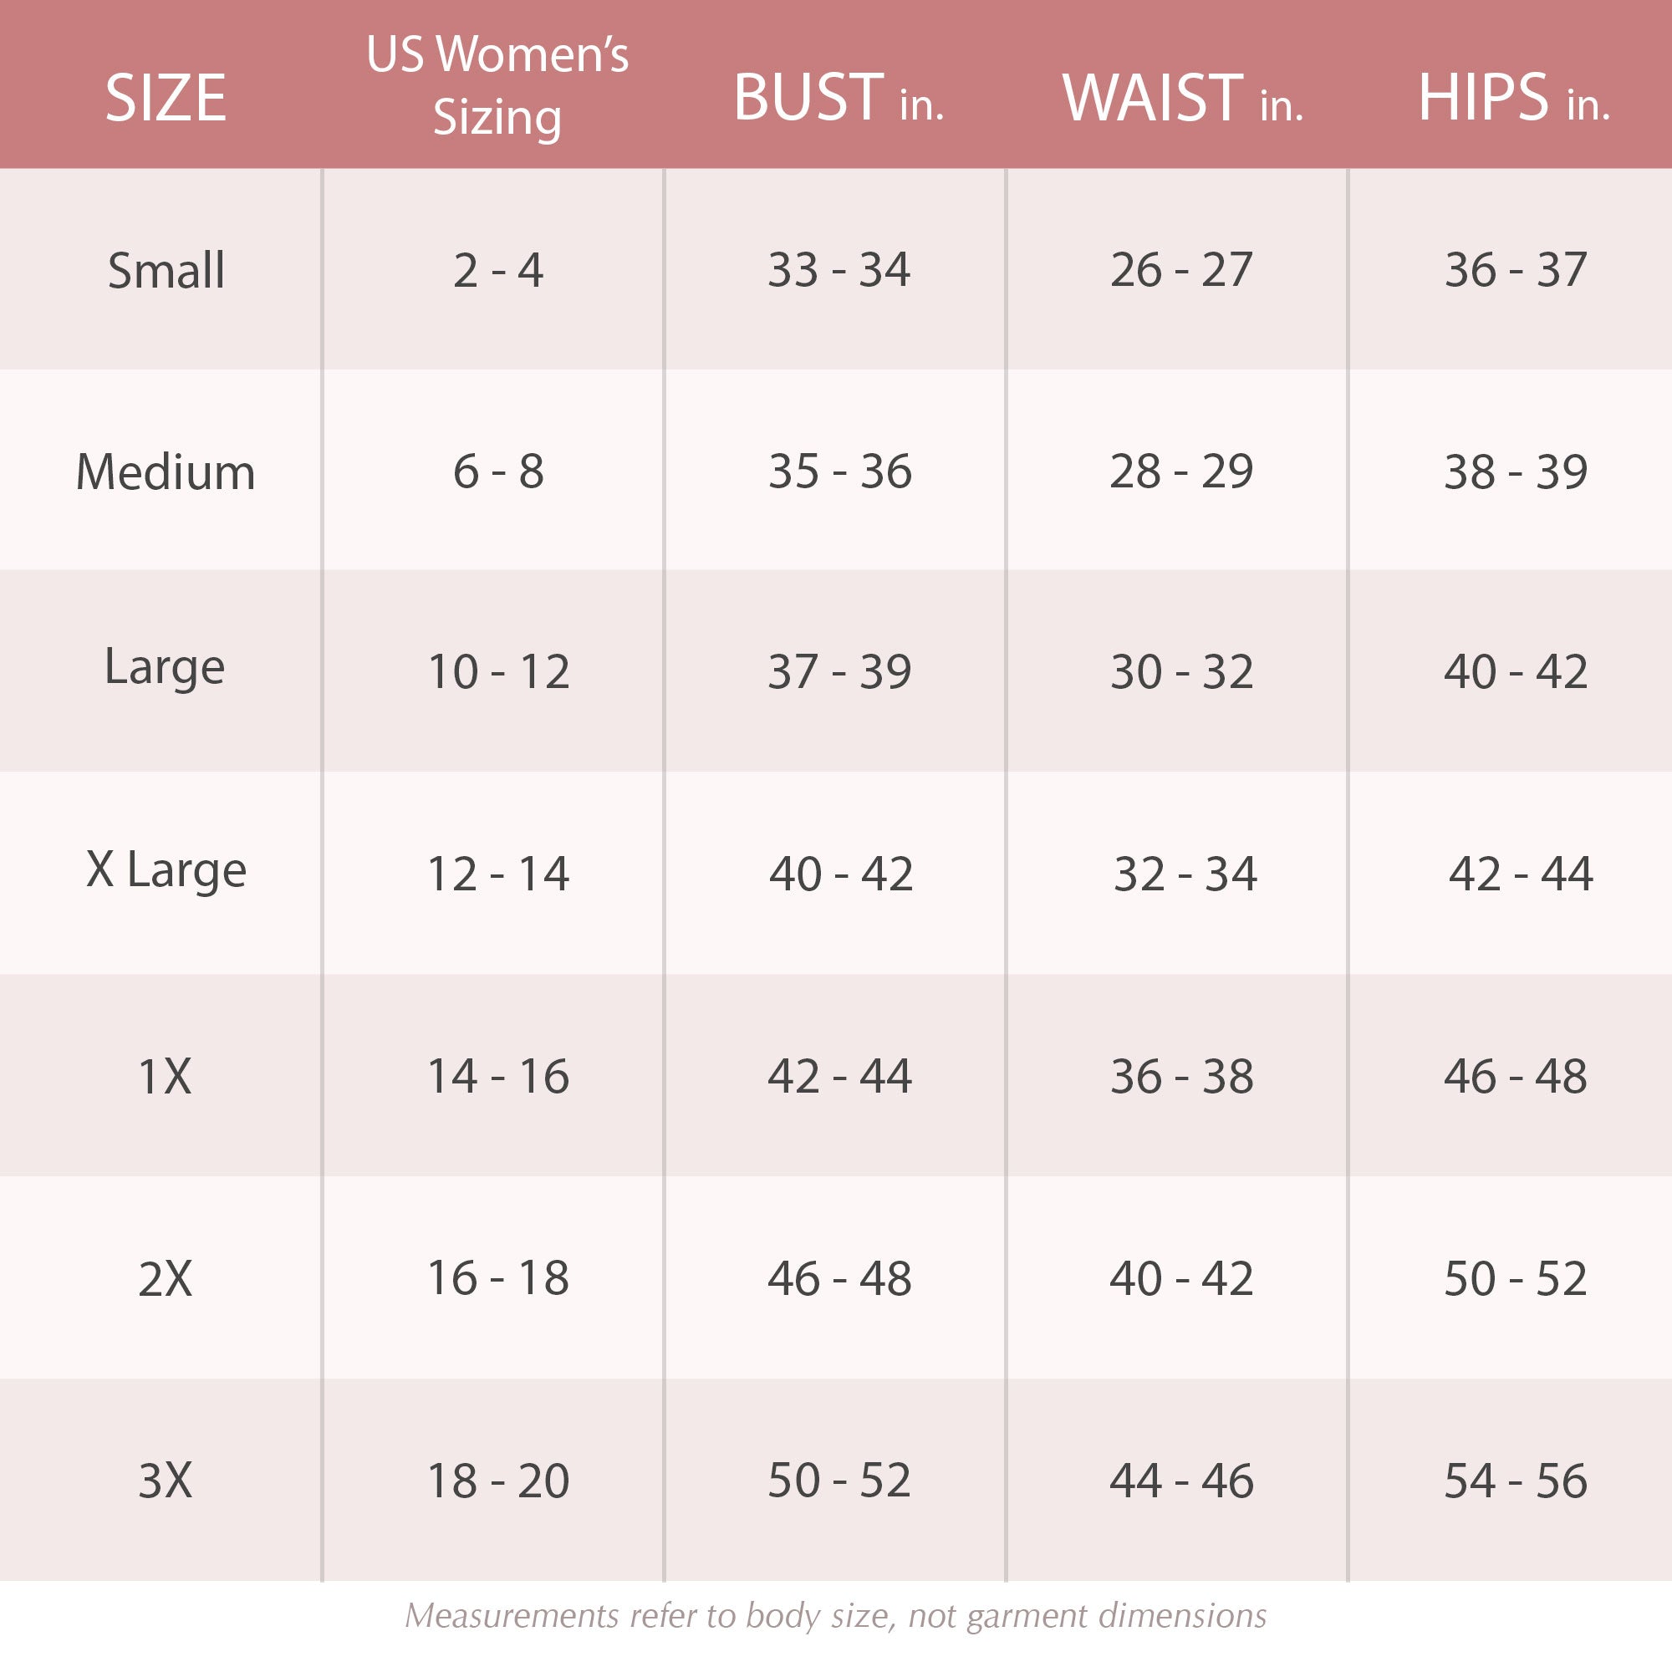Image resolution: width=1672 pixels, height=1672 pixels.
Task: Click the US Women's Sizing header
Action: tap(497, 84)
